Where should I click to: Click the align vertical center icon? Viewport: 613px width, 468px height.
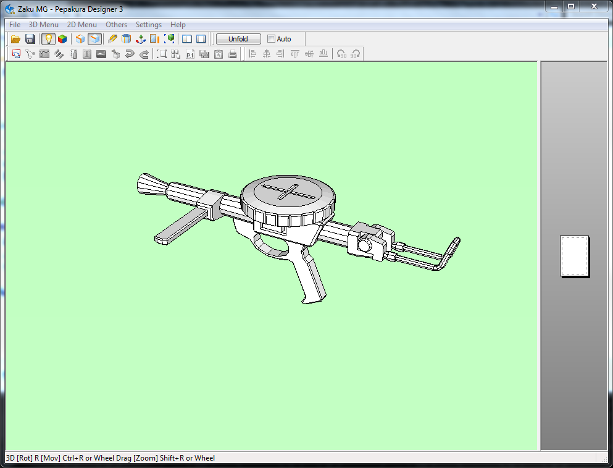tap(309, 54)
